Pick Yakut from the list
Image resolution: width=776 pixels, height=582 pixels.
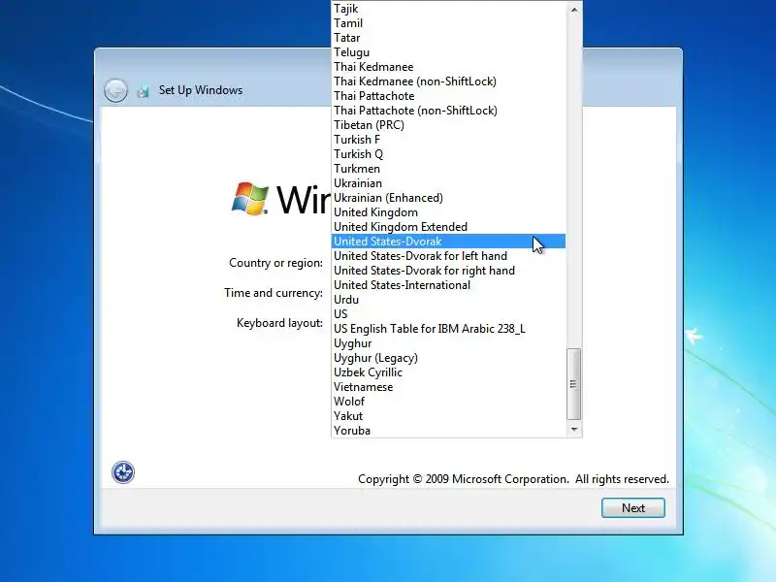click(448, 416)
